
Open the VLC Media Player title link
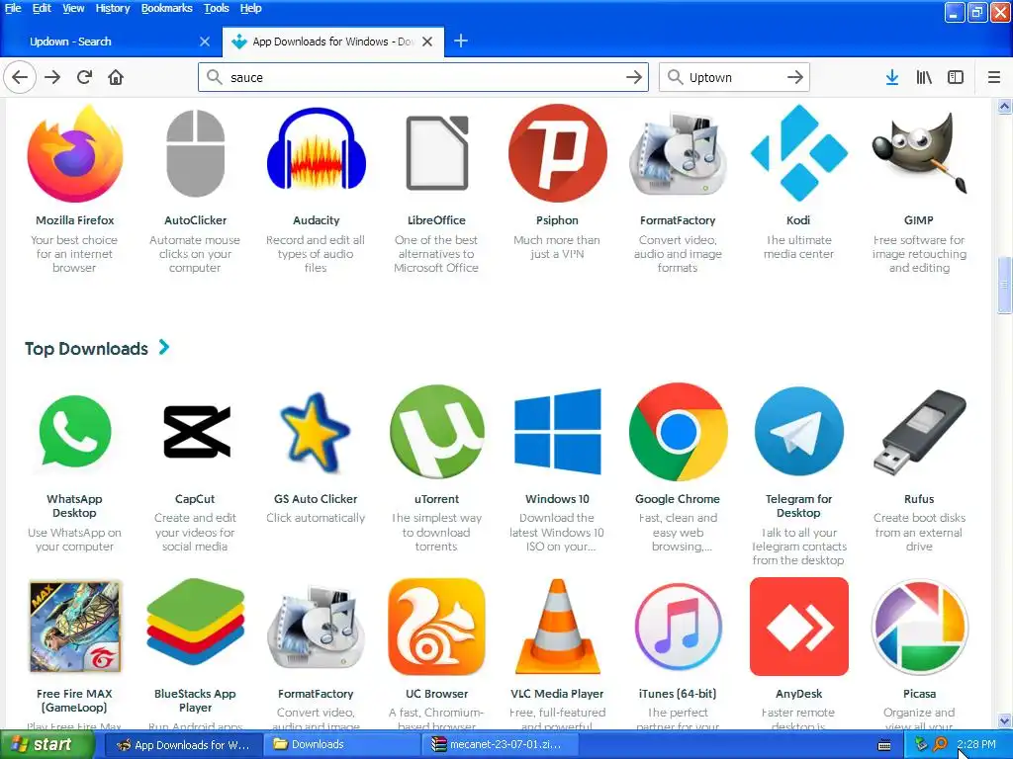click(x=557, y=694)
